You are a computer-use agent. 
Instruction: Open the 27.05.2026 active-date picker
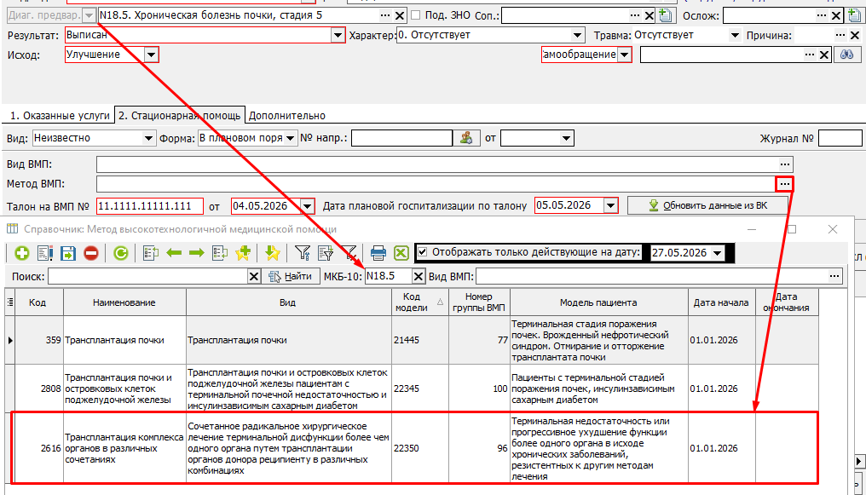click(x=718, y=253)
